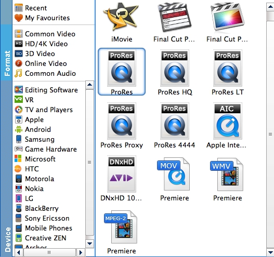
Task: Click the Common Audio music note icon
Action: [18, 73]
